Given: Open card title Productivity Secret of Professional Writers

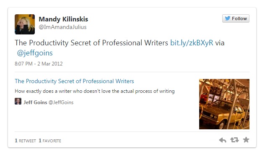Looking at the screenshot, I should click(74, 81).
